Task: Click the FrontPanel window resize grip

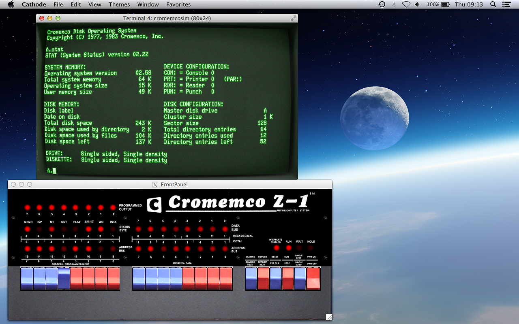Action: pyautogui.click(x=328, y=316)
